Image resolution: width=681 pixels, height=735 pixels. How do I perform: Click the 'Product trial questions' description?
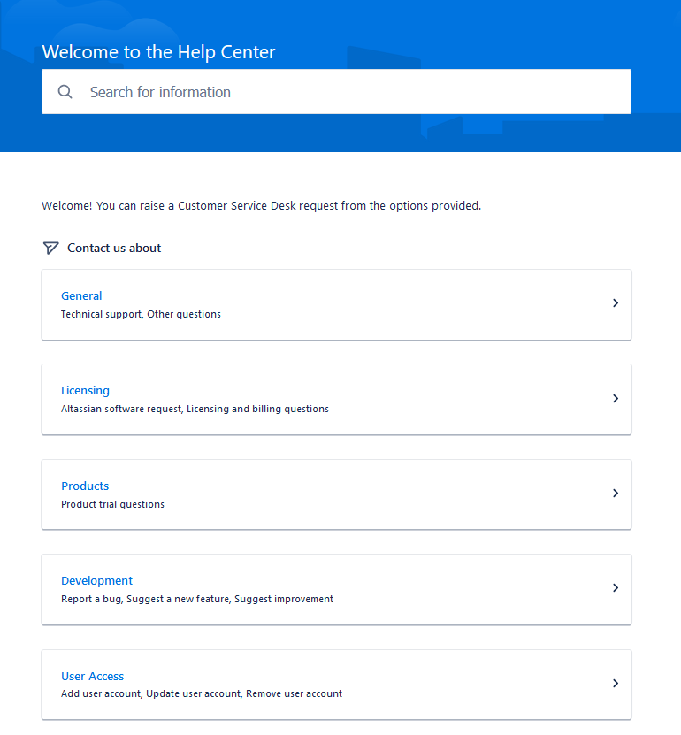(x=112, y=504)
